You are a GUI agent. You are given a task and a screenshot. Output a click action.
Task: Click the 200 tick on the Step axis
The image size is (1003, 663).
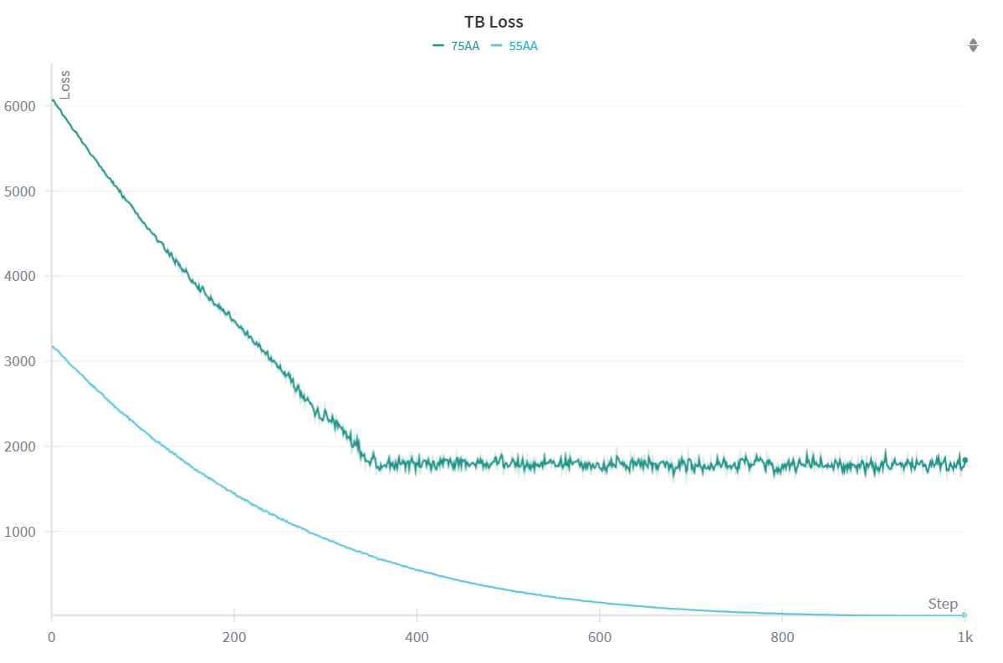234,638
